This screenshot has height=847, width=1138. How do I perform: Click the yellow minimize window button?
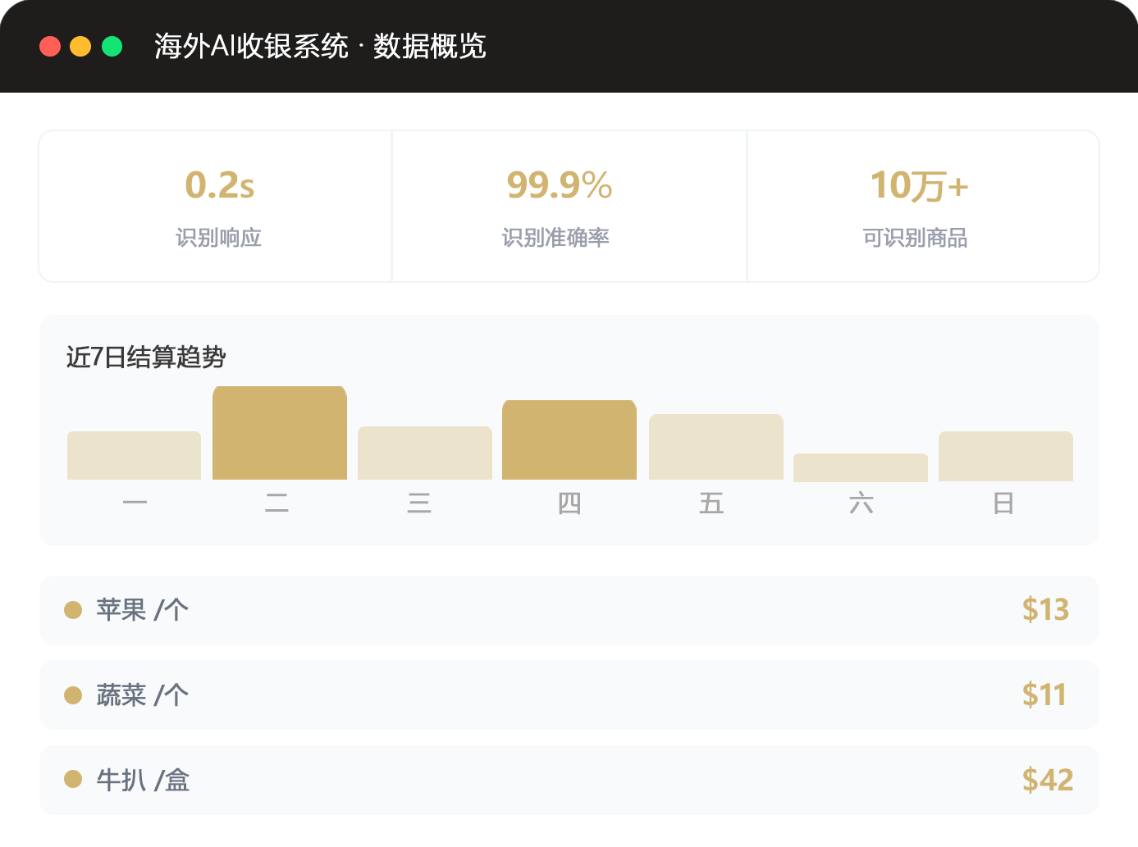pyautogui.click(x=80, y=46)
